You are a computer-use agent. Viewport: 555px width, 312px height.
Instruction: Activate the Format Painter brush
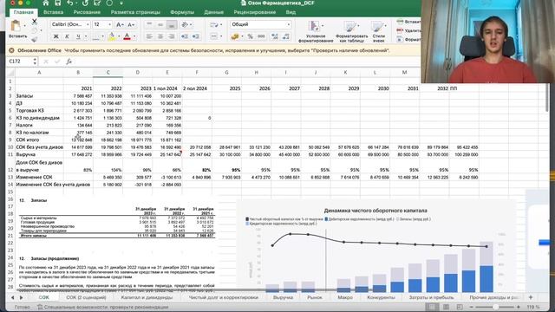[35, 39]
